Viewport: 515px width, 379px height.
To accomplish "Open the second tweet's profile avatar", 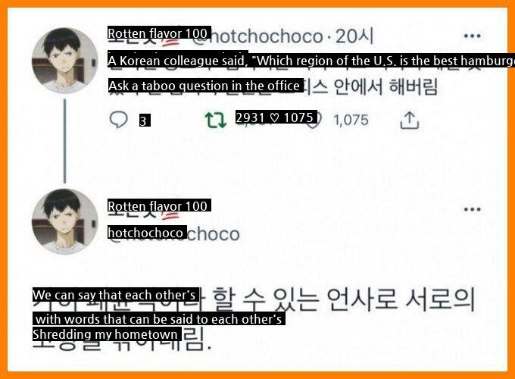I will [64, 221].
